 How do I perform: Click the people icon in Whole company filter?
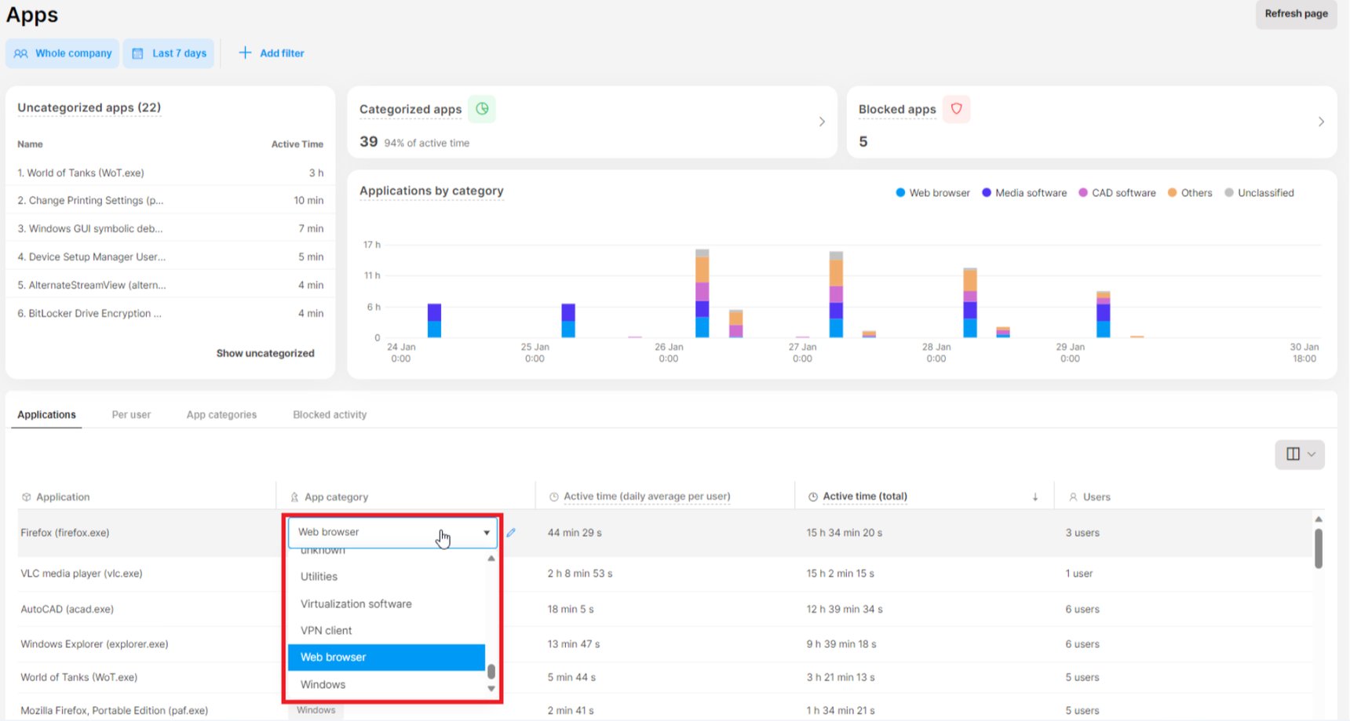(21, 53)
